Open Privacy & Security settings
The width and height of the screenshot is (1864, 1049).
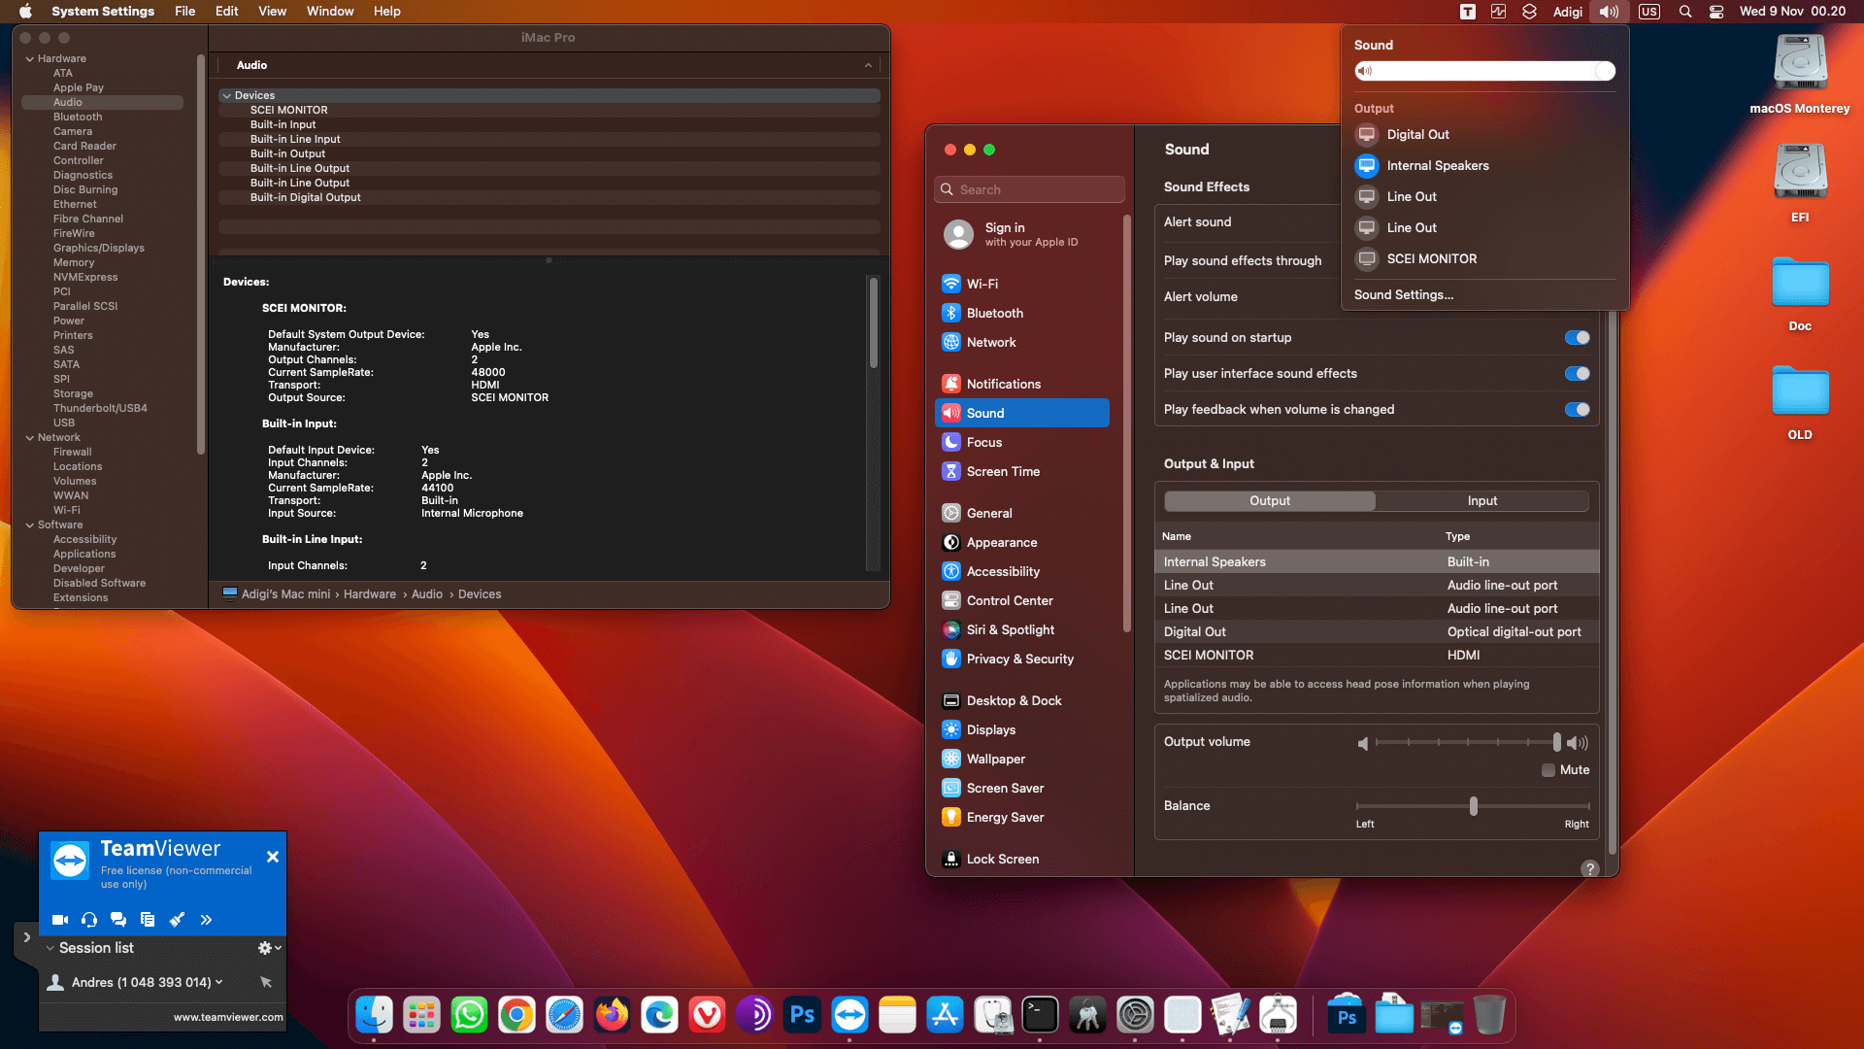tap(1019, 659)
